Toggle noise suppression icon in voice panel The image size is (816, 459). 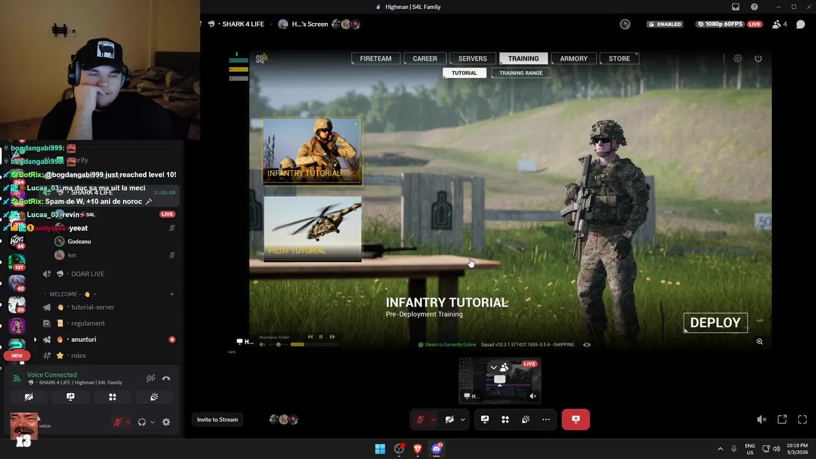(x=150, y=378)
